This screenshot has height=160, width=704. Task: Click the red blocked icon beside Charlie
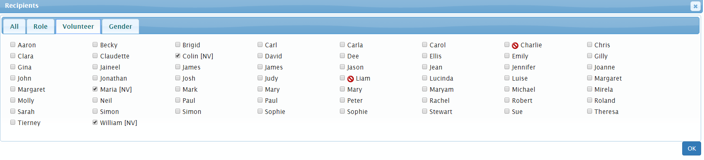point(515,46)
